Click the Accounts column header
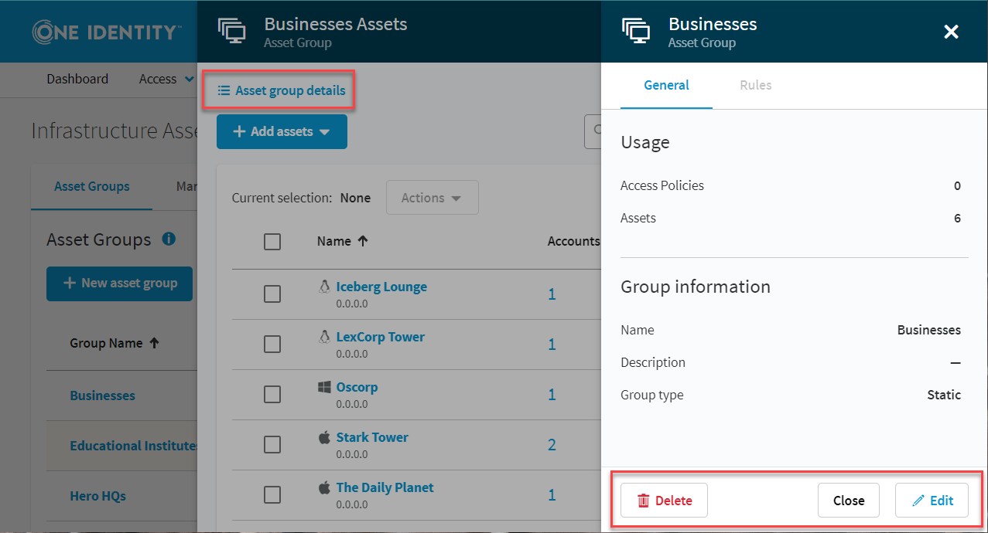 click(573, 241)
